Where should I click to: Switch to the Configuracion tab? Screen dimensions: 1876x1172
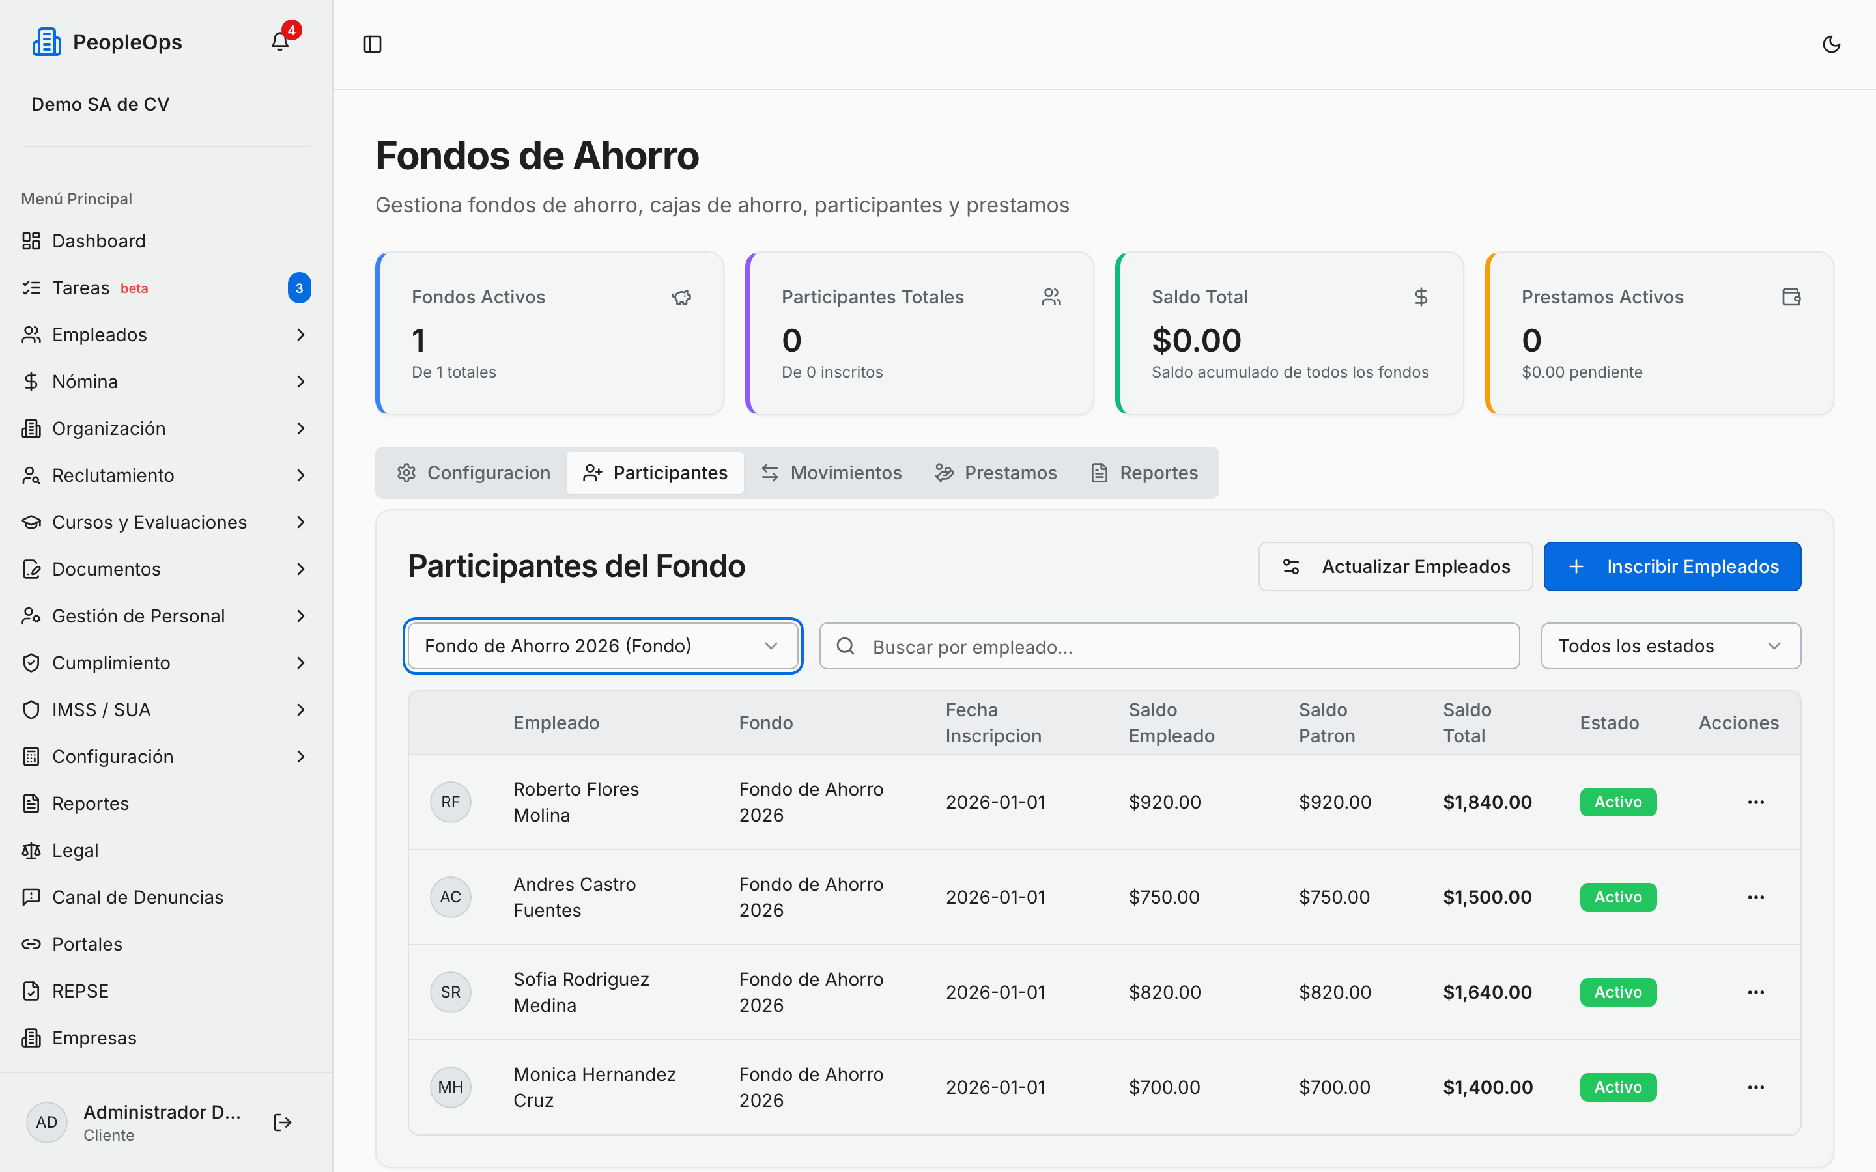[x=473, y=473]
